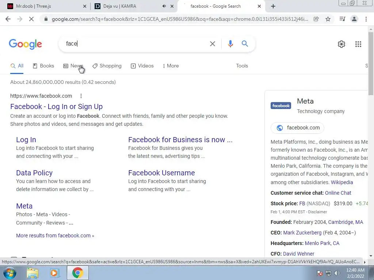Open the Chrome three-dot menu
This screenshot has width=374, height=280.
366,19
